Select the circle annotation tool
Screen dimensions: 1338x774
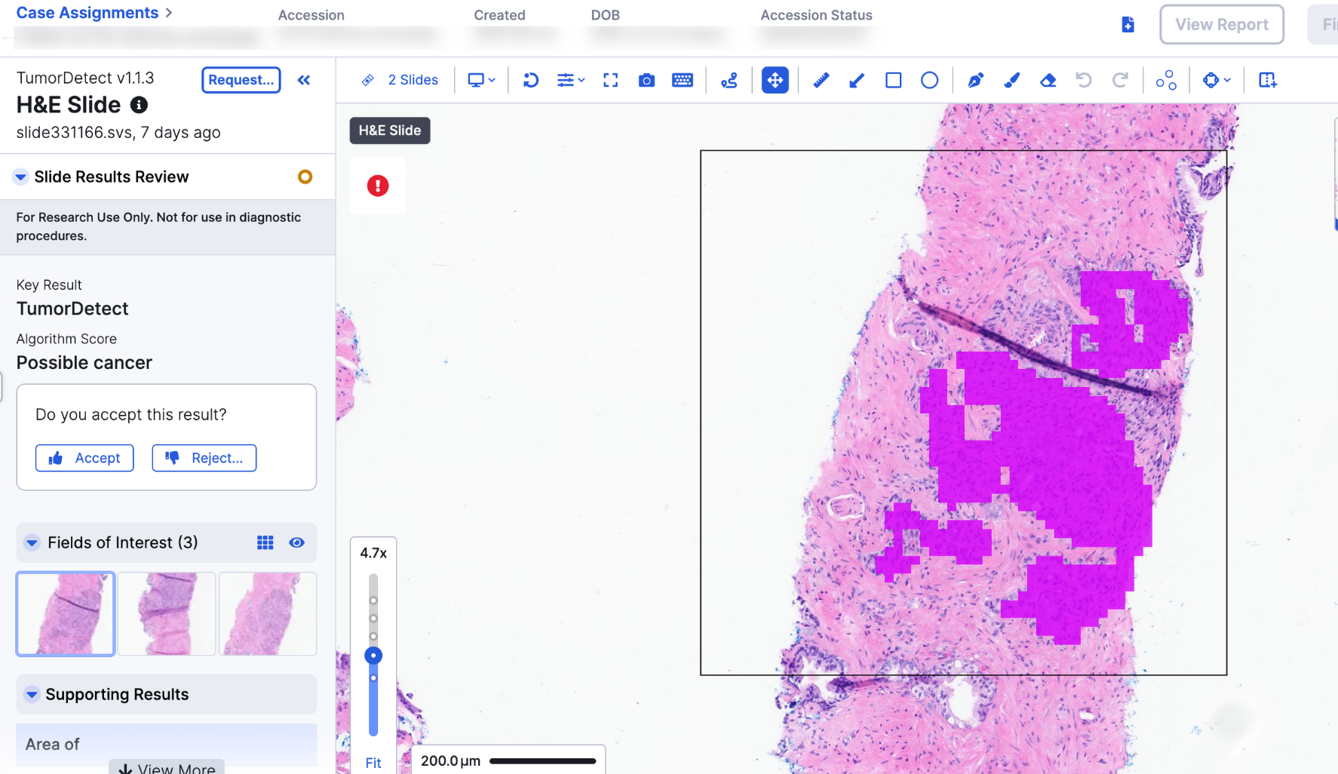pos(929,80)
